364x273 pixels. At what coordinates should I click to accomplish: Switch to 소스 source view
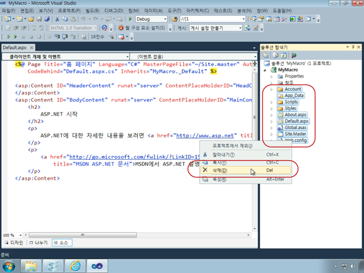tap(62, 243)
